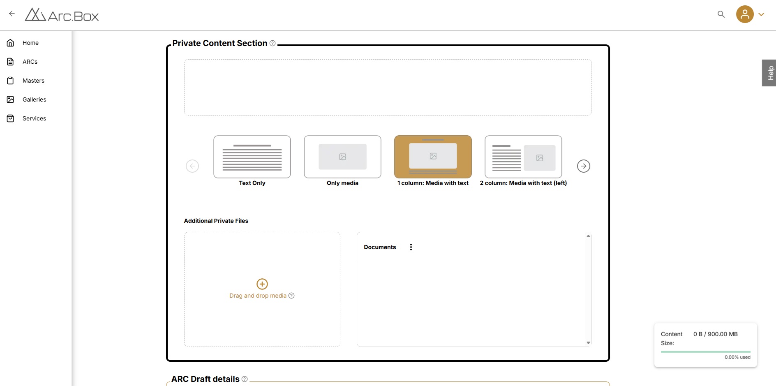The width and height of the screenshot is (776, 386).
Task: Show ARC Draft details help icon
Action: [x=245, y=379]
